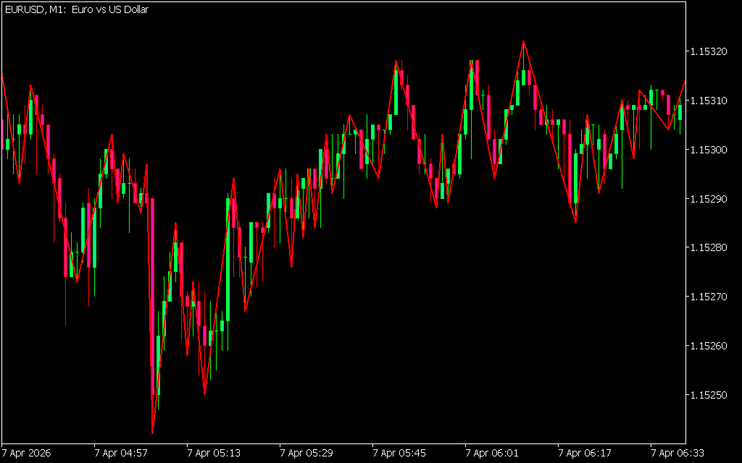
Task: Click the 1.15300 price axis label
Action: (x=709, y=150)
